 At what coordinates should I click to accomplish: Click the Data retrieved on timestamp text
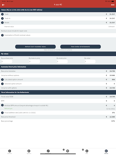58,50
